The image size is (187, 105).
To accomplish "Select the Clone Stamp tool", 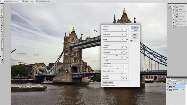I will (x=2, y=25).
